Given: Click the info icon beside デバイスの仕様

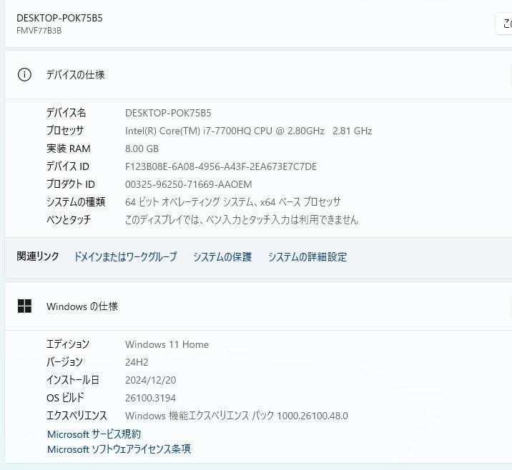Looking at the screenshot, I should 24,75.
